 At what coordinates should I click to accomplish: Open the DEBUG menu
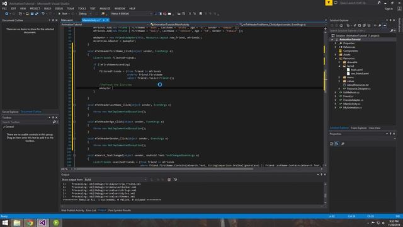(59, 8)
